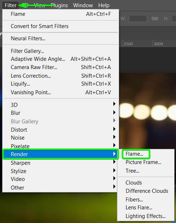The width and height of the screenshot is (176, 223).
Task: Expand the 3D filter submenu
Action: (x=60, y=105)
